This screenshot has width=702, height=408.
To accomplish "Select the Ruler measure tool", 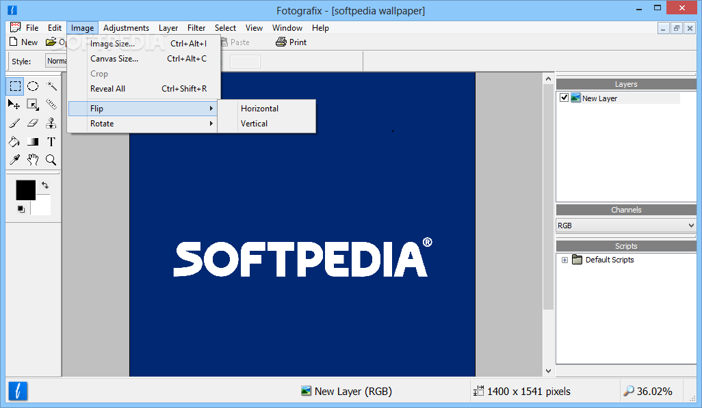I will (51, 105).
